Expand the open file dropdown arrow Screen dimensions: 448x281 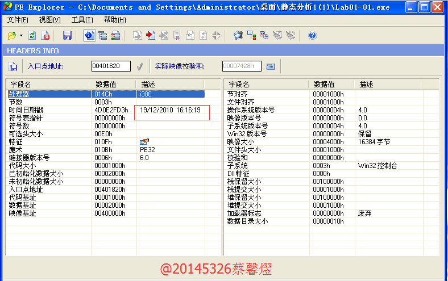coord(21,35)
